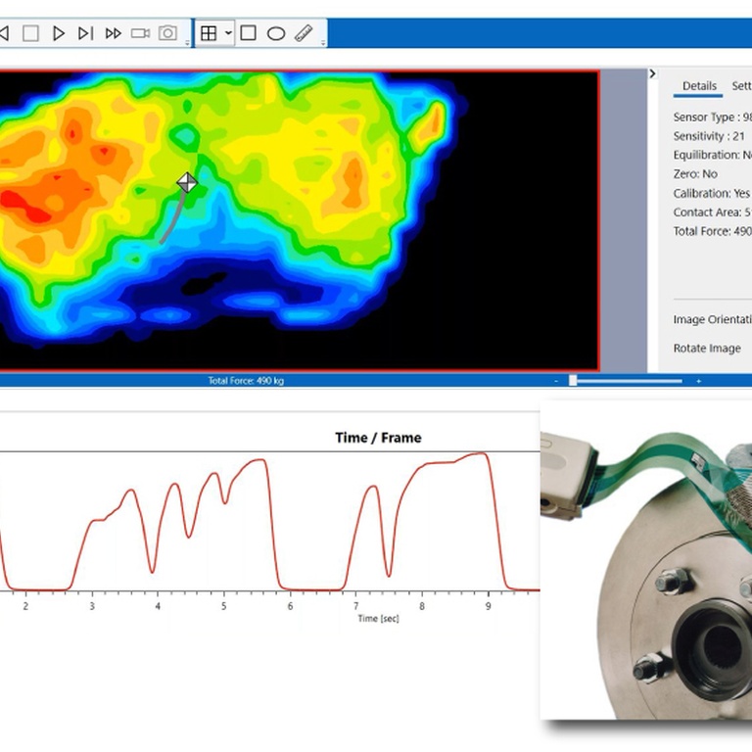The width and height of the screenshot is (752, 752).
Task: Click the 5 second tick label
Action: coord(223,606)
